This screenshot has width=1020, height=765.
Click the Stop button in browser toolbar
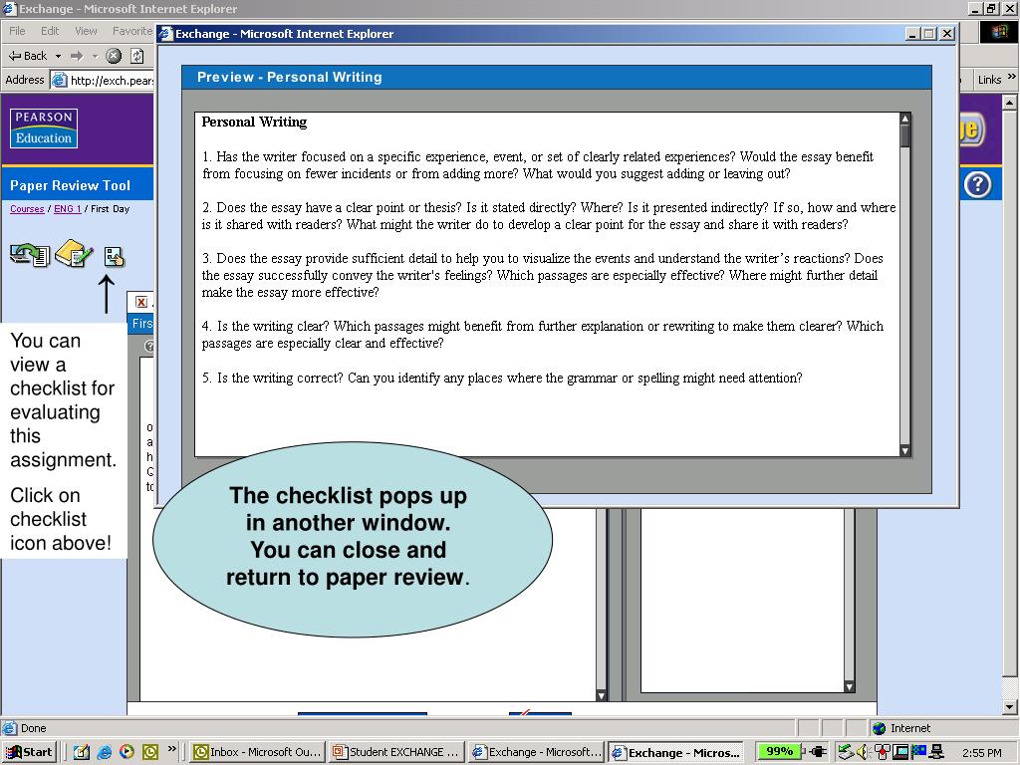(114, 56)
